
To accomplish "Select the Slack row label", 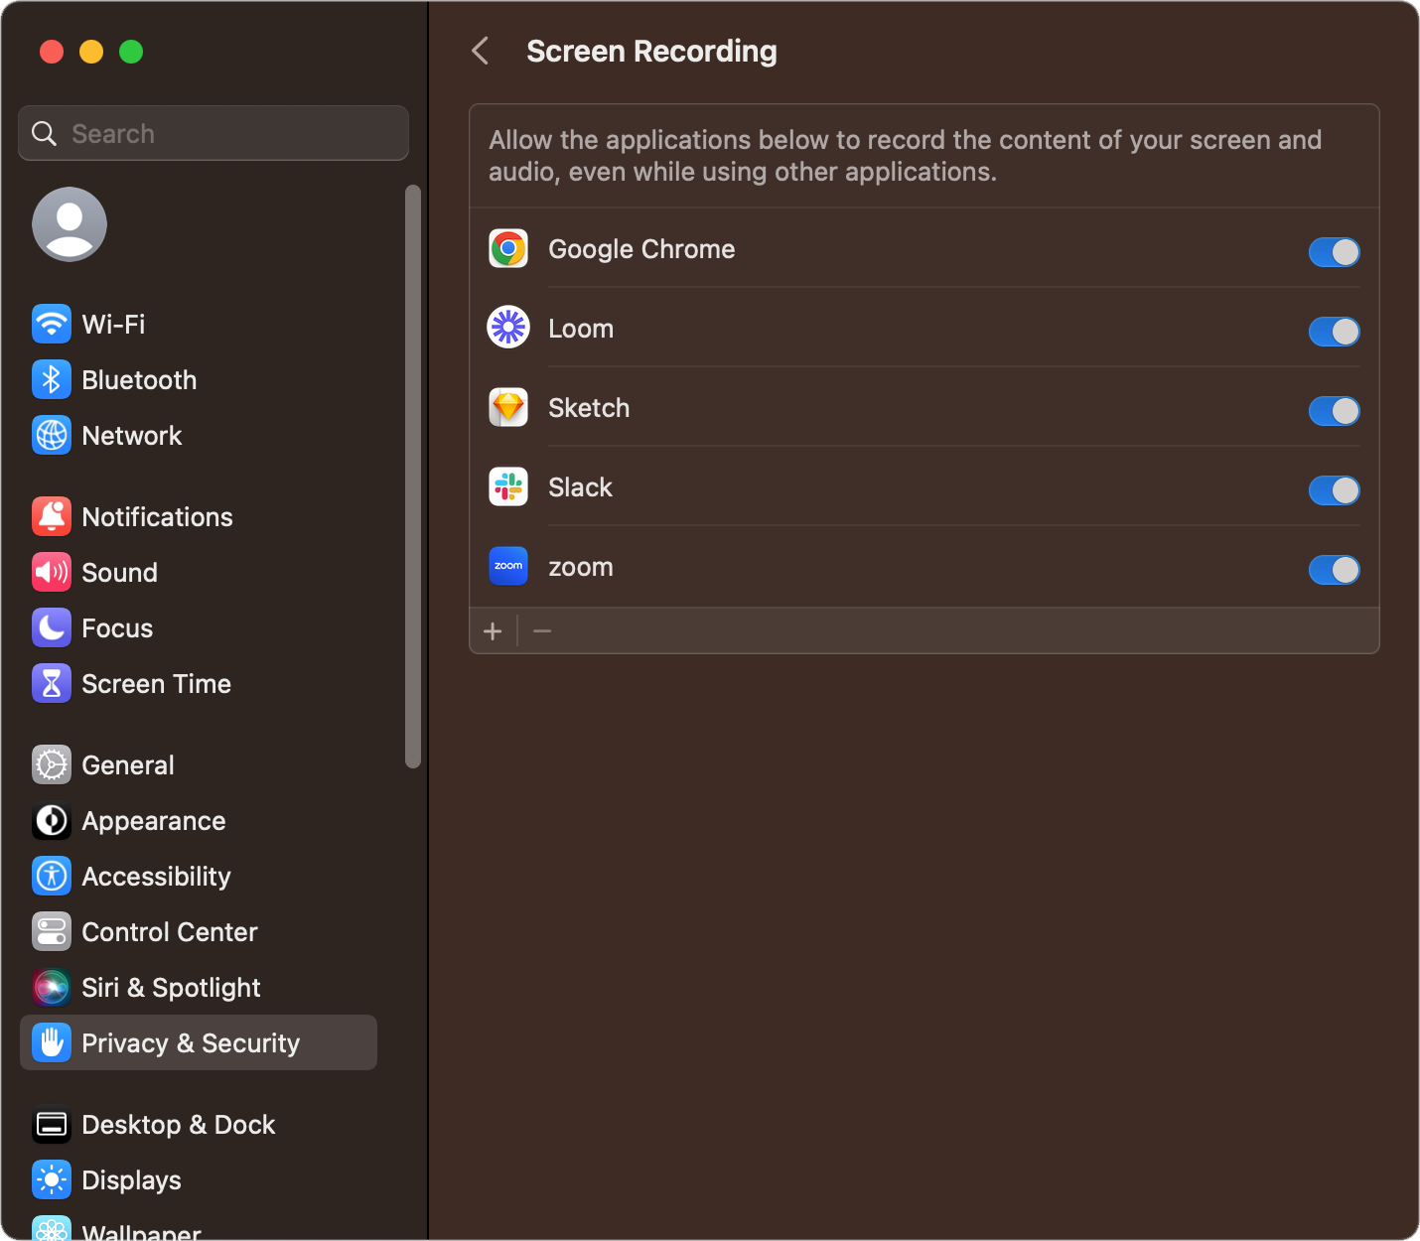I will click(580, 487).
